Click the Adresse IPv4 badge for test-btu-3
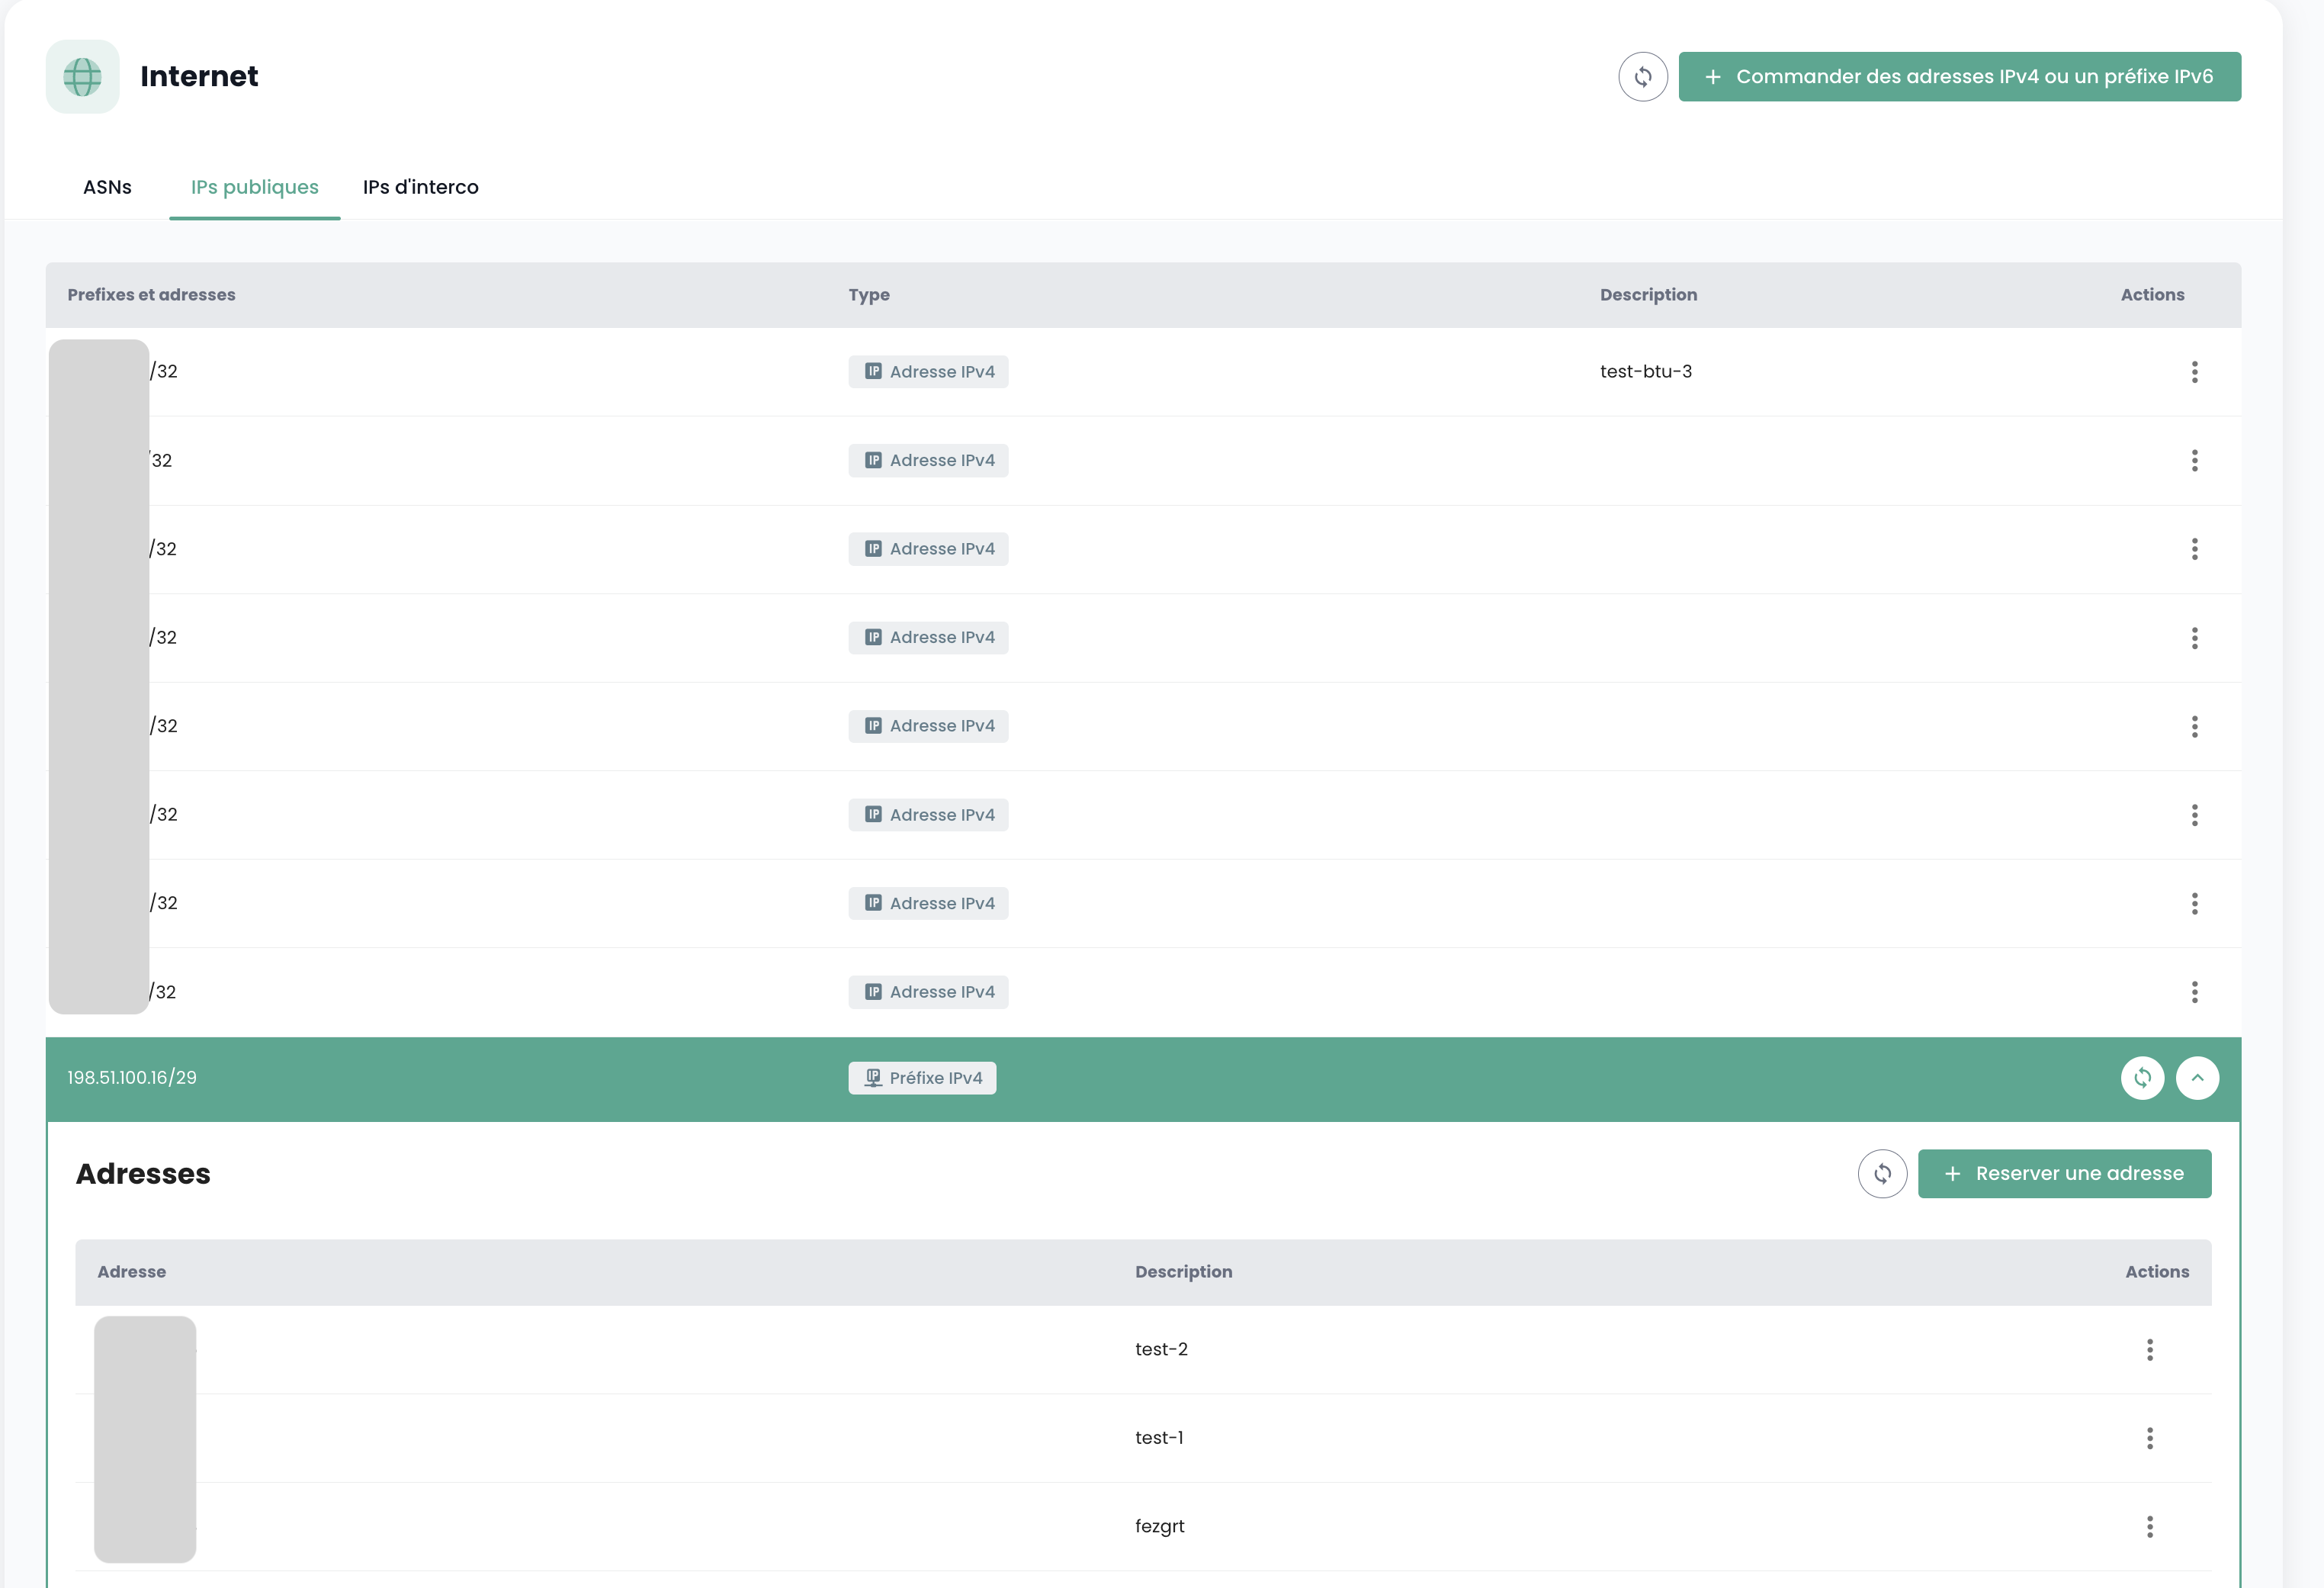Screen dimensions: 2324x1588 click(928, 372)
